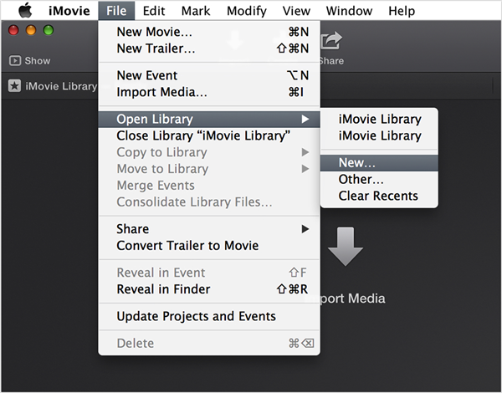Open the Edit menu
Screen dimensions: 502x393
point(154,11)
